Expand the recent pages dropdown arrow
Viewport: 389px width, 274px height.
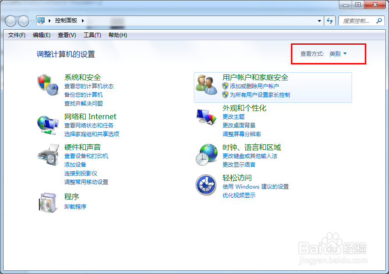pyautogui.click(x=32, y=21)
